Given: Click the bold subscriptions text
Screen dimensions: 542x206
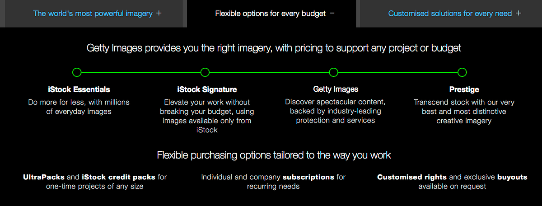Looking at the screenshot, I should tap(308, 177).
